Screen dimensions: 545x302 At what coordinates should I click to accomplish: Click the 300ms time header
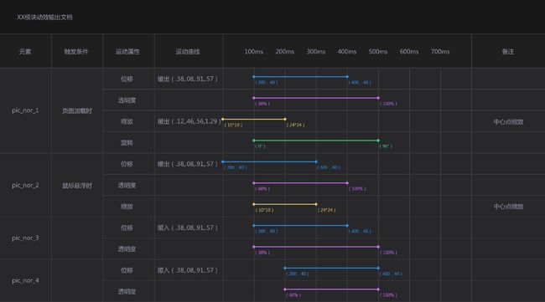(x=316, y=52)
